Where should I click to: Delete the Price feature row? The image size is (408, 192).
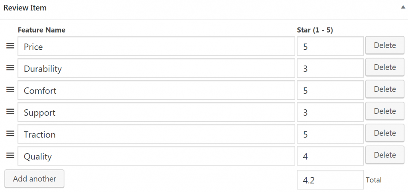pos(384,46)
